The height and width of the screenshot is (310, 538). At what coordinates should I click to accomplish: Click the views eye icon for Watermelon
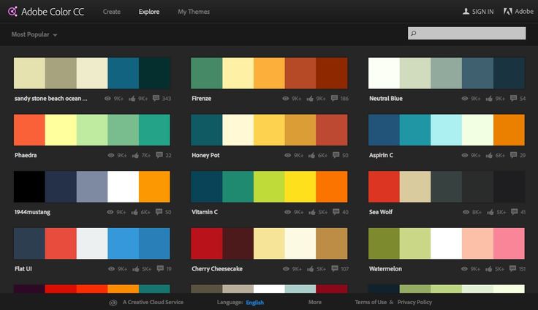tap(464, 269)
